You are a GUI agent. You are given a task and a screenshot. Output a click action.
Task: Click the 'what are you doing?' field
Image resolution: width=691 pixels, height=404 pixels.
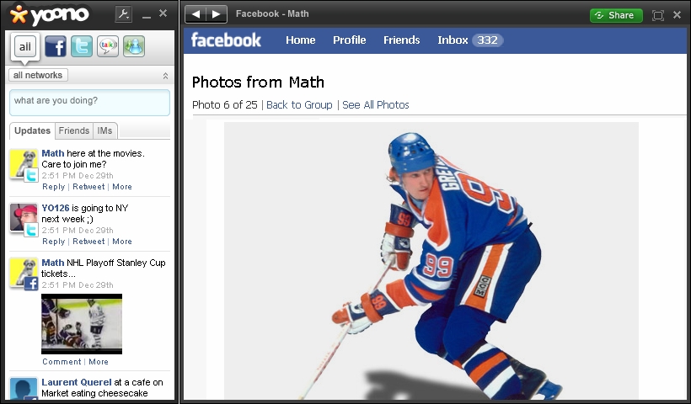tap(89, 102)
